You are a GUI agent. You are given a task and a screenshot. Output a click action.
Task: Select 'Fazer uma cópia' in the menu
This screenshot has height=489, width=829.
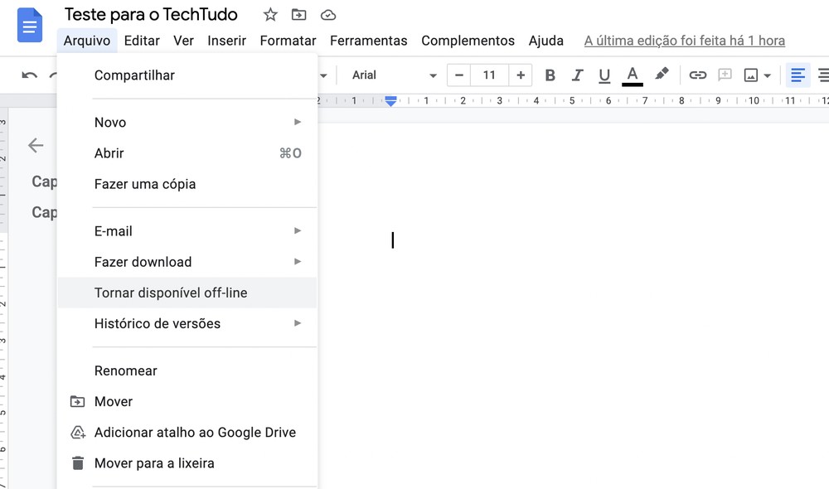pos(144,184)
